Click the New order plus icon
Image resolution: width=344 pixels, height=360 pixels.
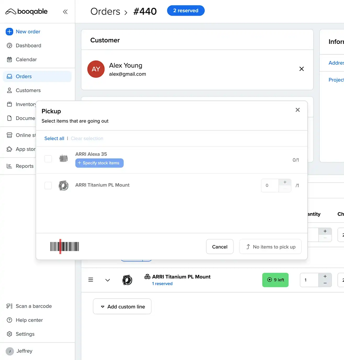(9, 32)
